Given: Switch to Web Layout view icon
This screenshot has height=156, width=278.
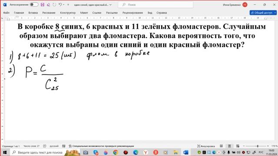Looking at the screenshot, I should pyautogui.click(x=238, y=146).
